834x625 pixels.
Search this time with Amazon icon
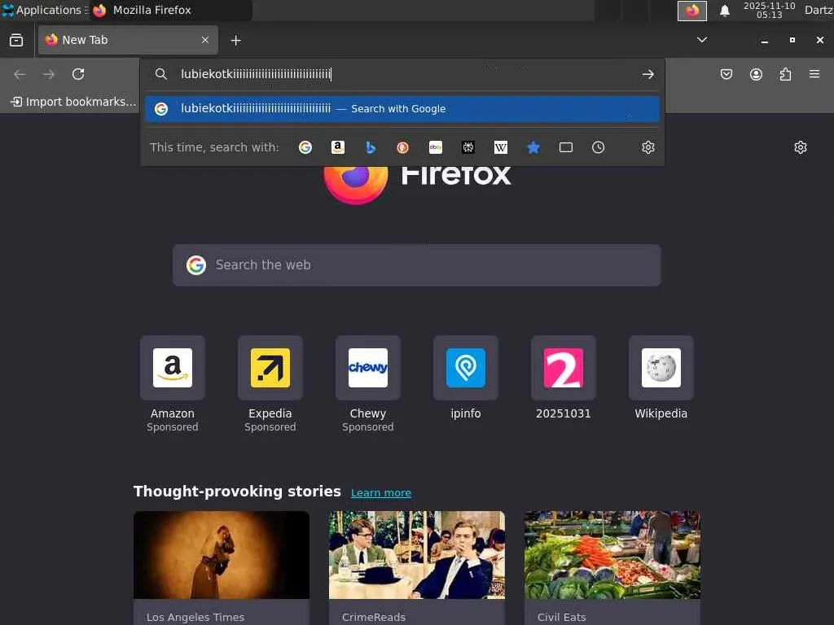tap(338, 147)
